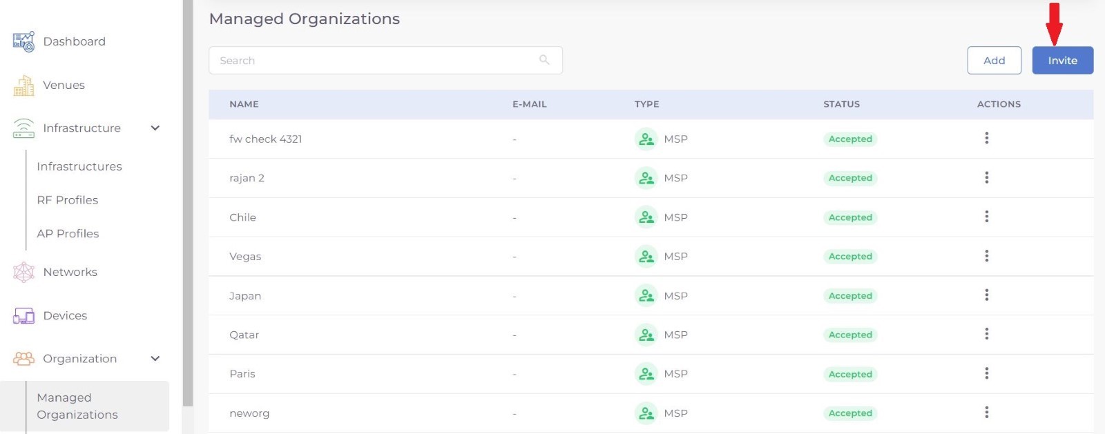1105x434 pixels.
Task: Click the Add button
Action: tap(994, 61)
